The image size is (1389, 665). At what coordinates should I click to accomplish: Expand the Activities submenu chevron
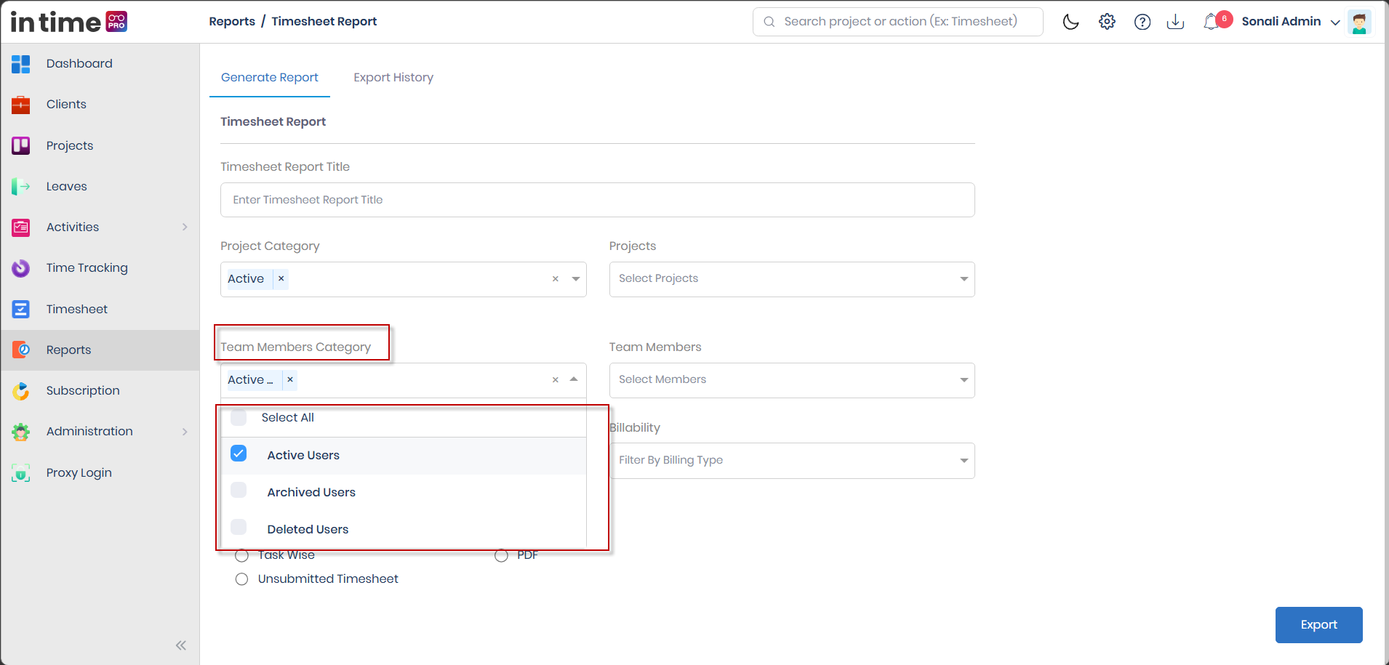[185, 227]
